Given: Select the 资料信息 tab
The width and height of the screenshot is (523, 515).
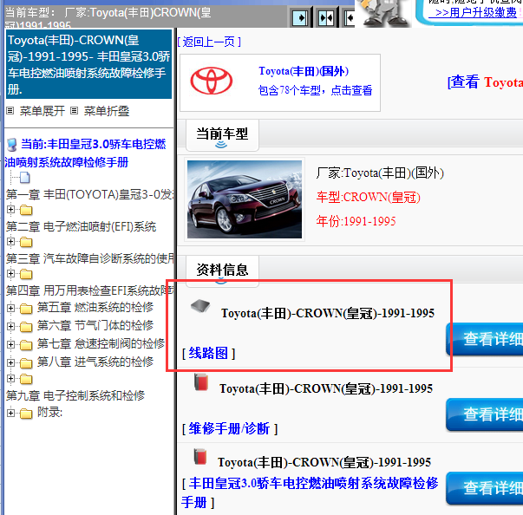Looking at the screenshot, I should [x=222, y=271].
